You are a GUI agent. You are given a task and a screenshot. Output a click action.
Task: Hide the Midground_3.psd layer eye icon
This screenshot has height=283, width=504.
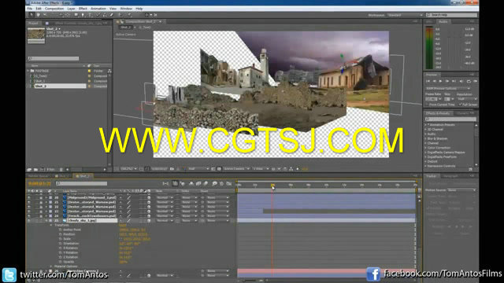(29, 197)
